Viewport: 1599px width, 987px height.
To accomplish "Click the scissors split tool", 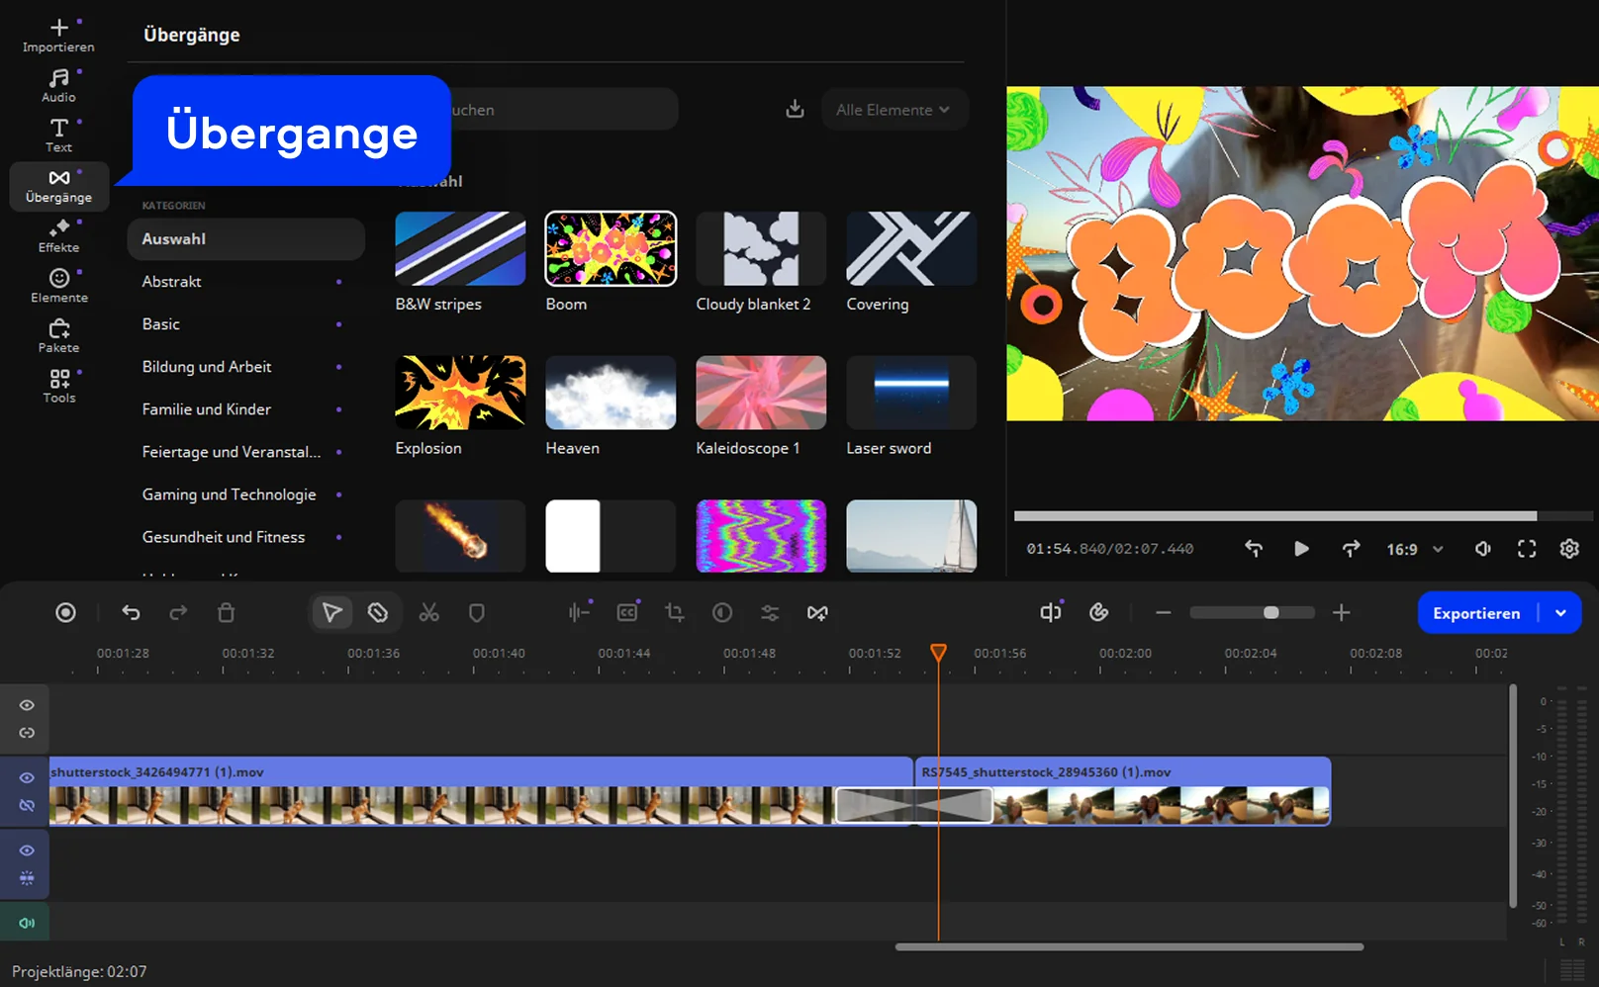I will click(428, 613).
